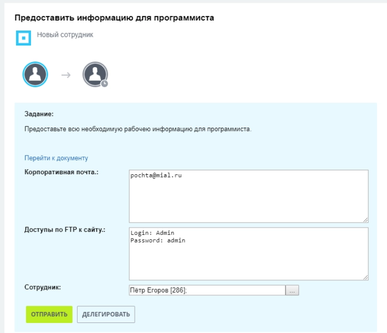The image size is (387, 333).
Task: Click the arrow between the two avatars
Action: [x=65, y=75]
